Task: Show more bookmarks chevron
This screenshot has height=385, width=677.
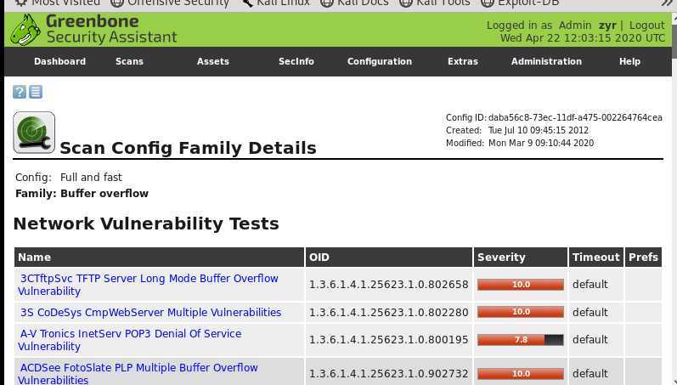Action: click(x=667, y=3)
